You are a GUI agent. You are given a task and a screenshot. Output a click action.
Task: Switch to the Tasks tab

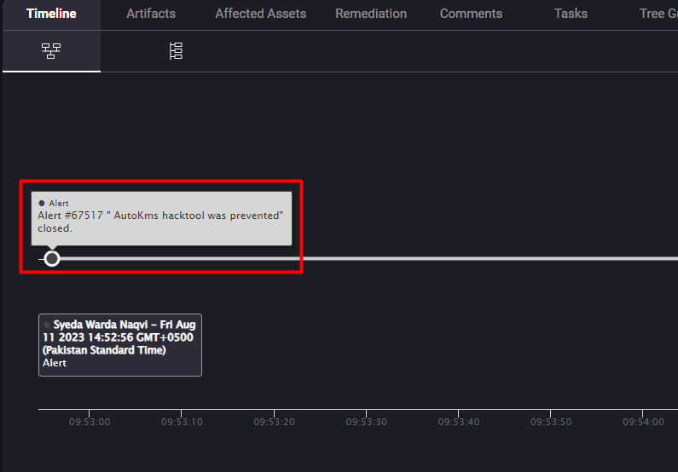point(571,14)
